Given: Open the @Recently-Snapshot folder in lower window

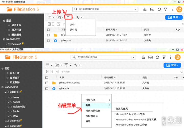Looking at the screenshot, I should pyautogui.click(x=69, y=83).
